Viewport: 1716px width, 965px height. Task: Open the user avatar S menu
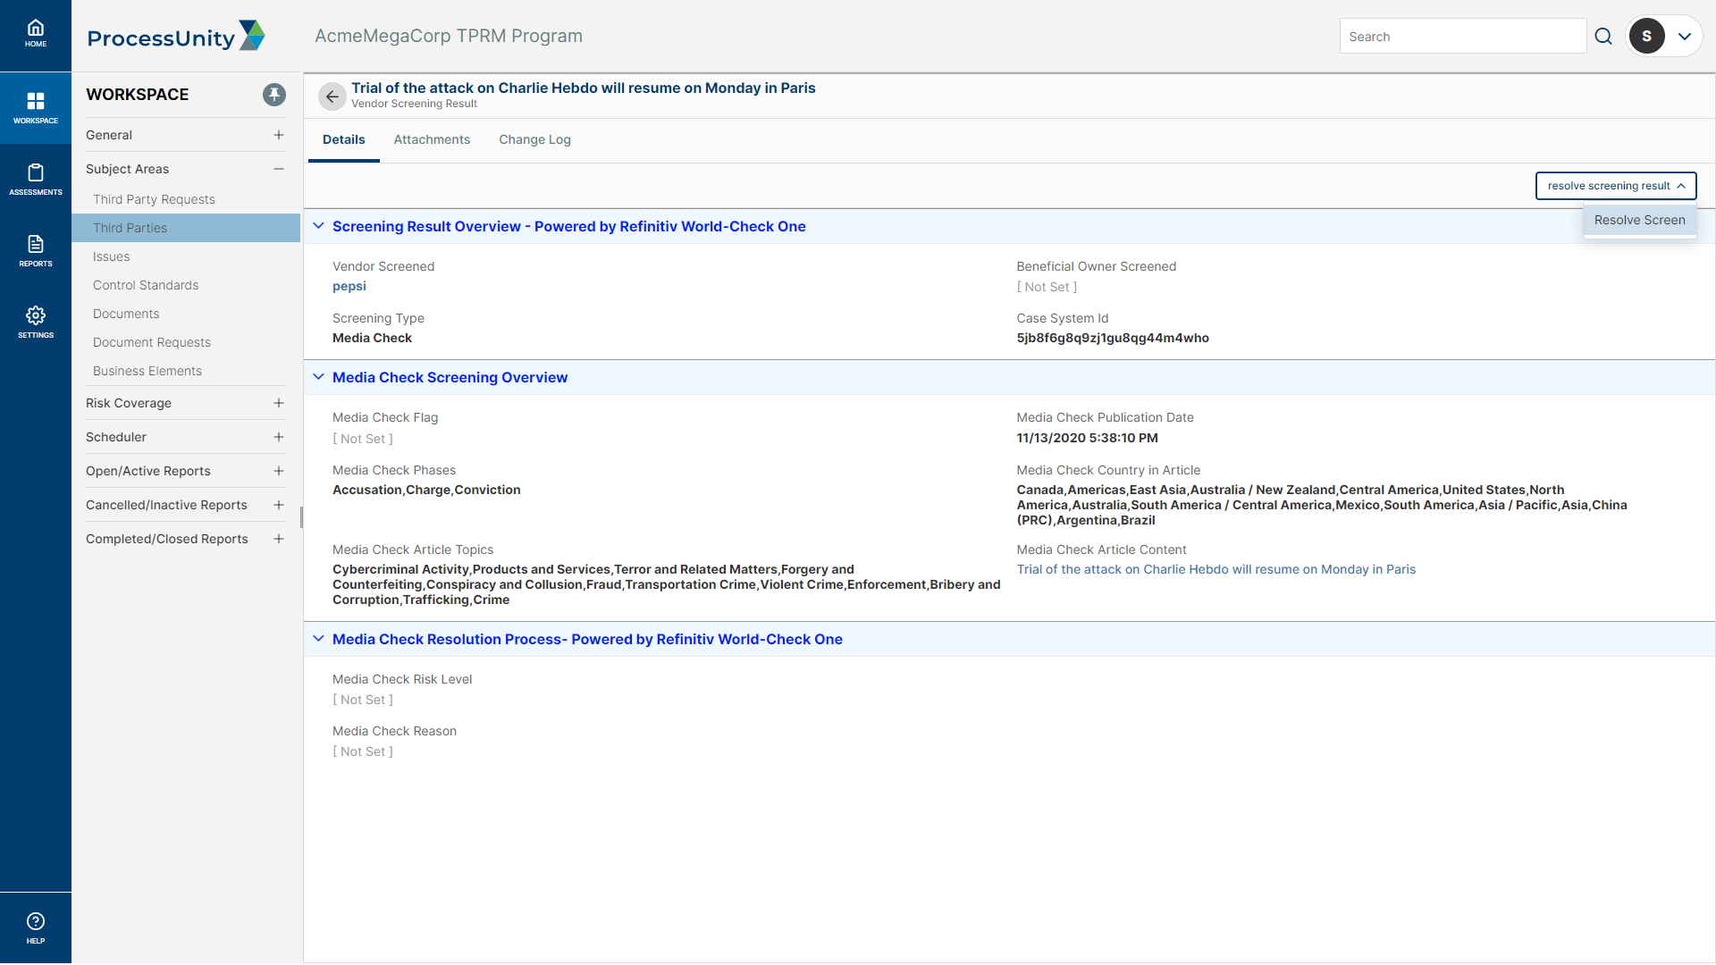[1646, 37]
